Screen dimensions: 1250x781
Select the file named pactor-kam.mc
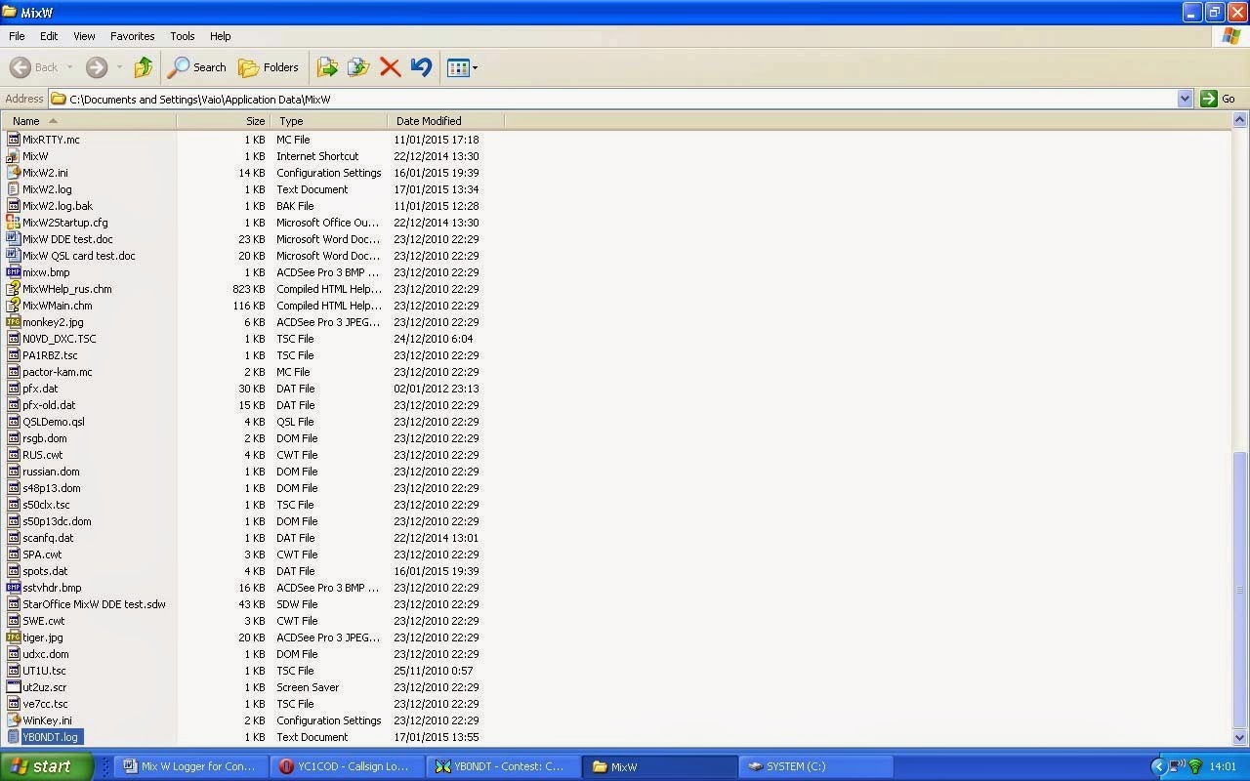pos(58,372)
